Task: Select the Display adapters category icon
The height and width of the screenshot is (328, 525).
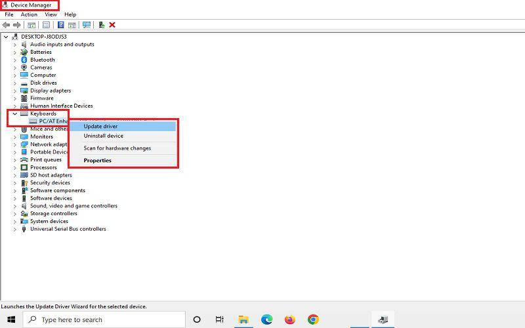Action: click(24, 91)
